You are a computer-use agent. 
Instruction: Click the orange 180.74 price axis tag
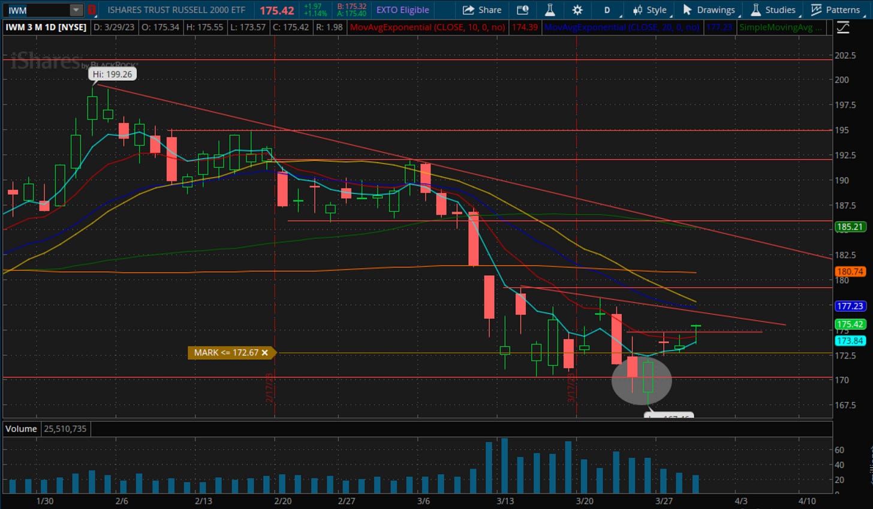[850, 272]
